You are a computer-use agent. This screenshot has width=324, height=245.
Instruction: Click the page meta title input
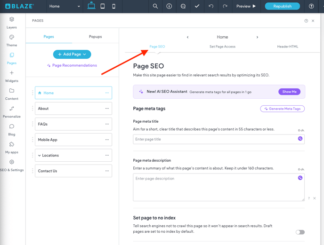coord(215,139)
